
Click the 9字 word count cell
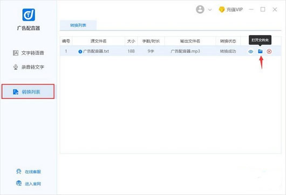151,51
